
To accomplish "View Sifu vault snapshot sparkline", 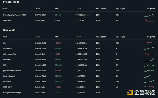I will pyautogui.click(x=149, y=43).
